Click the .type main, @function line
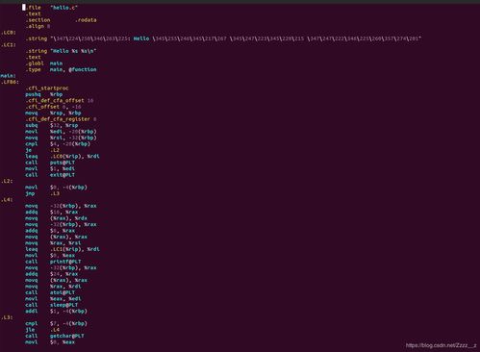480x352 pixels. 61,69
